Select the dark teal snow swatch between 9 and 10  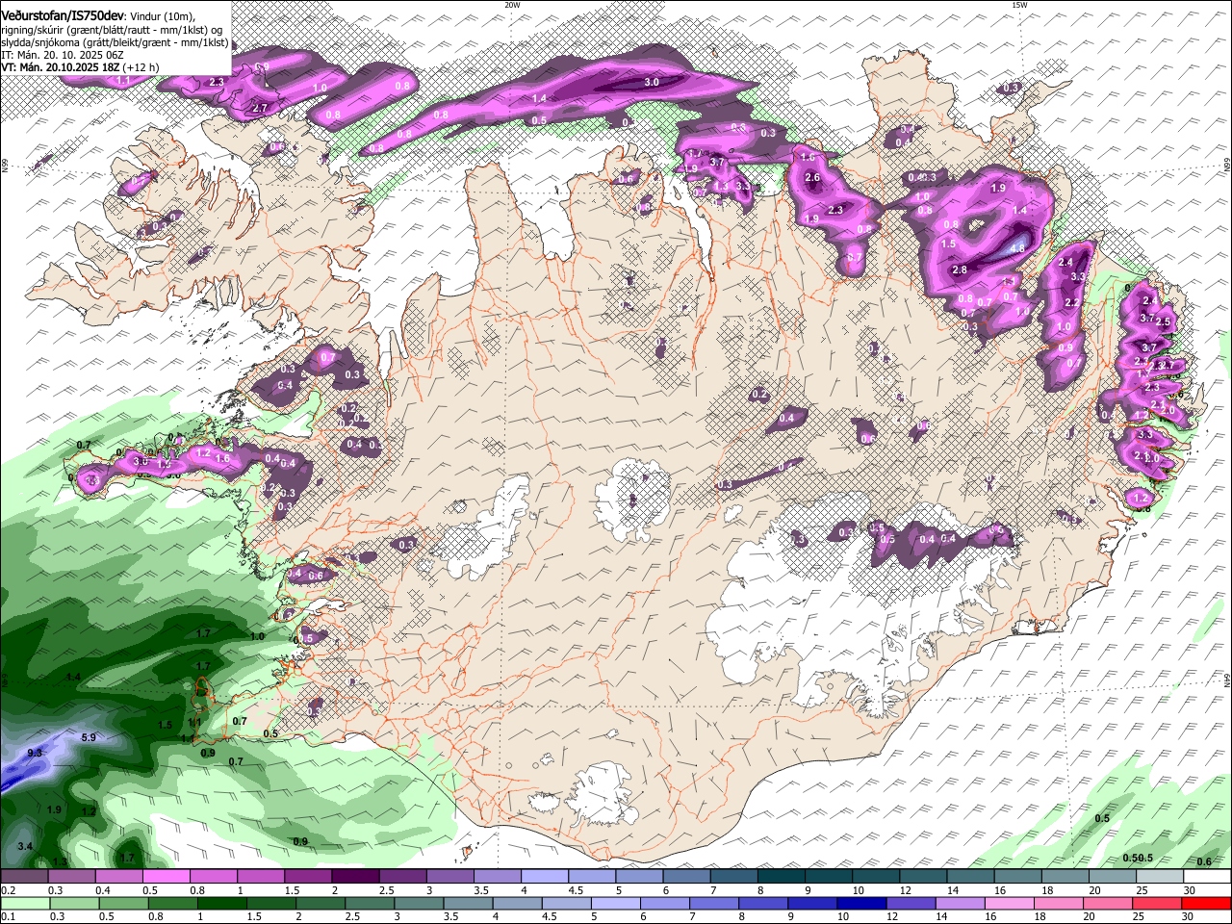coord(781,877)
